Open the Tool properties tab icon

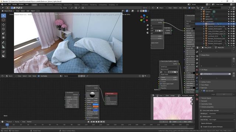click(197, 52)
